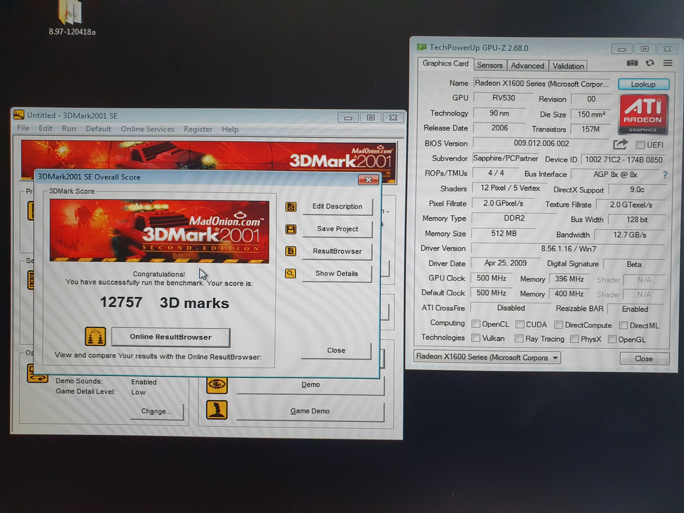Open the Radeon X1600 Series GPU dropdown
The height and width of the screenshot is (513, 684).
[487, 357]
